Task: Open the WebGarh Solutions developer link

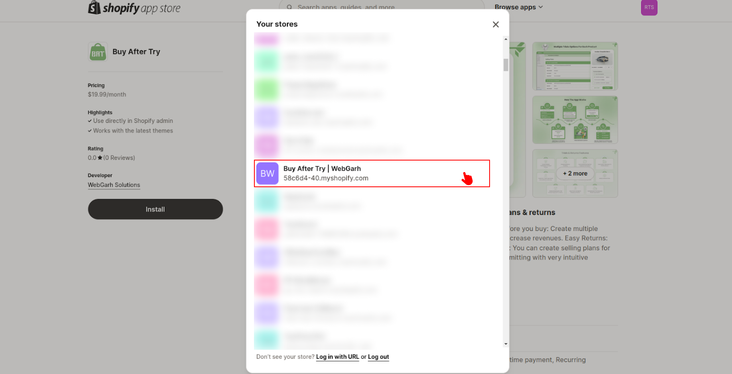Action: 114,185
